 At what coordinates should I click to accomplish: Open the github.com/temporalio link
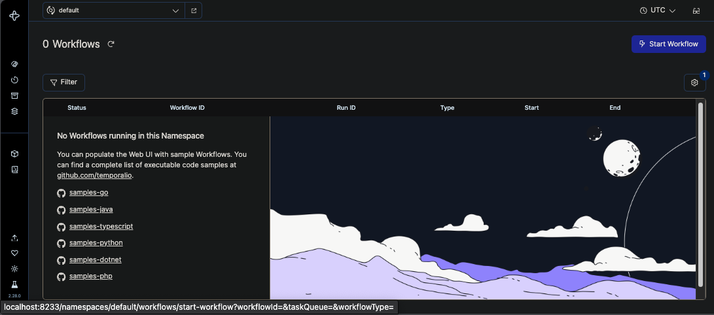pos(95,175)
